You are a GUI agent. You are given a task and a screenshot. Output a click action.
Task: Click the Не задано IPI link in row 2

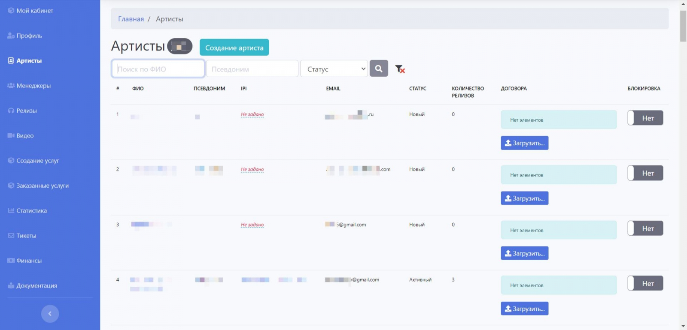(x=252, y=169)
